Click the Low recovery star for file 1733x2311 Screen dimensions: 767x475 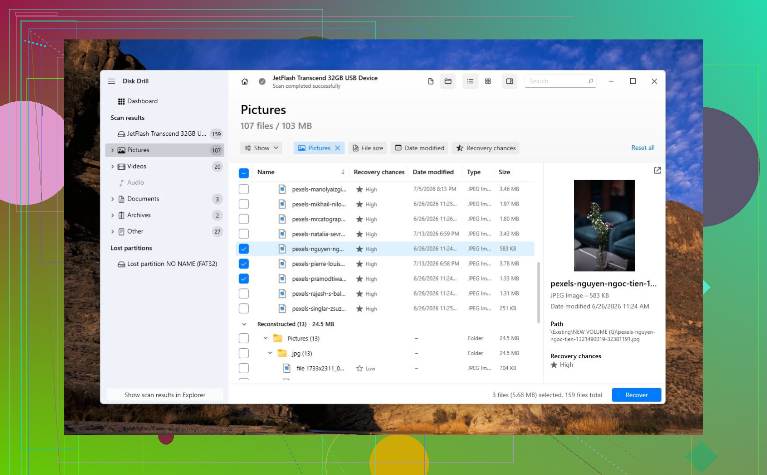tap(360, 369)
